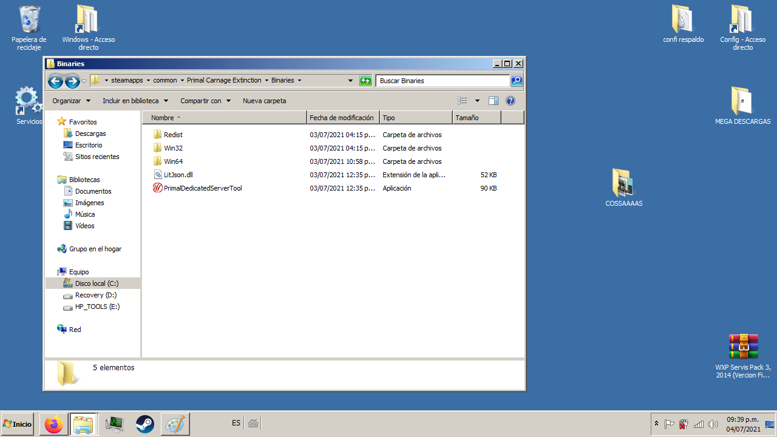Expand the address bar history dropdown
This screenshot has height=437, width=777.
(x=350, y=80)
